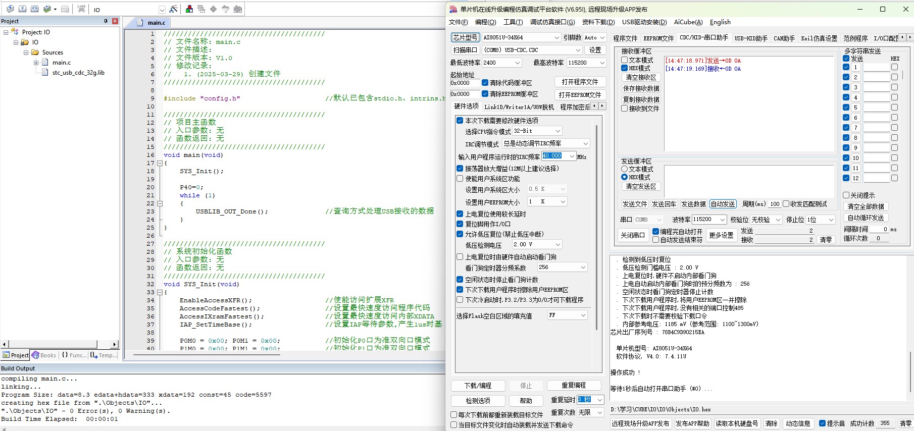Image resolution: width=914 pixels, height=431 pixels.
Task: Click the Pack Installer icon in Keil toolbar
Action: coord(238,9)
